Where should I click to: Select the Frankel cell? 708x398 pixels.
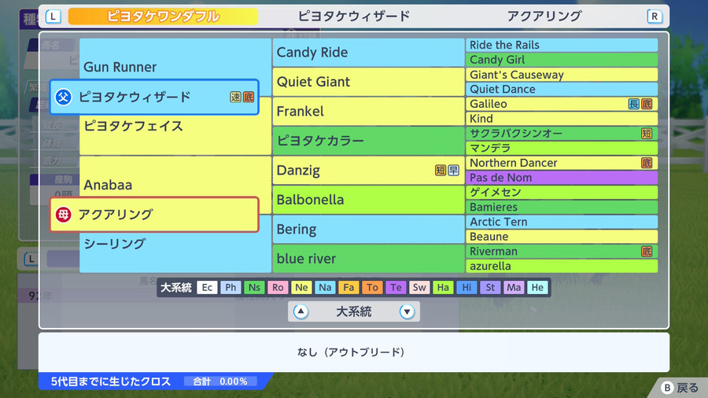tap(368, 111)
